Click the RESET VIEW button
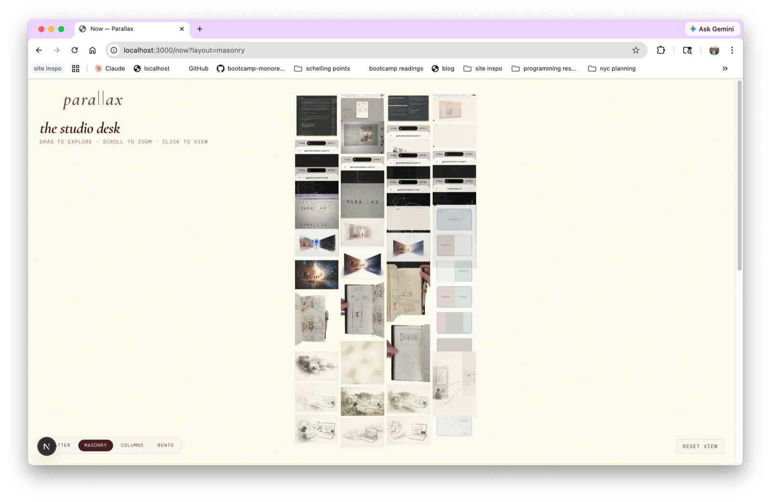771x502 pixels. pyautogui.click(x=700, y=446)
